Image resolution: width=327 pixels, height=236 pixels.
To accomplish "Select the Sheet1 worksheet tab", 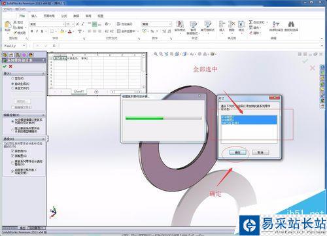I will point(79,92).
